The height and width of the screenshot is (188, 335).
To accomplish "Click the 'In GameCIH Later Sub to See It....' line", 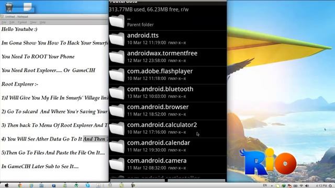I will tap(40, 167).
